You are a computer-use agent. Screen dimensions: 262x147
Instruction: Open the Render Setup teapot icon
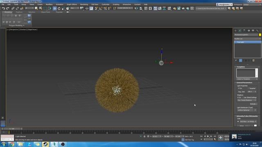(174, 8)
